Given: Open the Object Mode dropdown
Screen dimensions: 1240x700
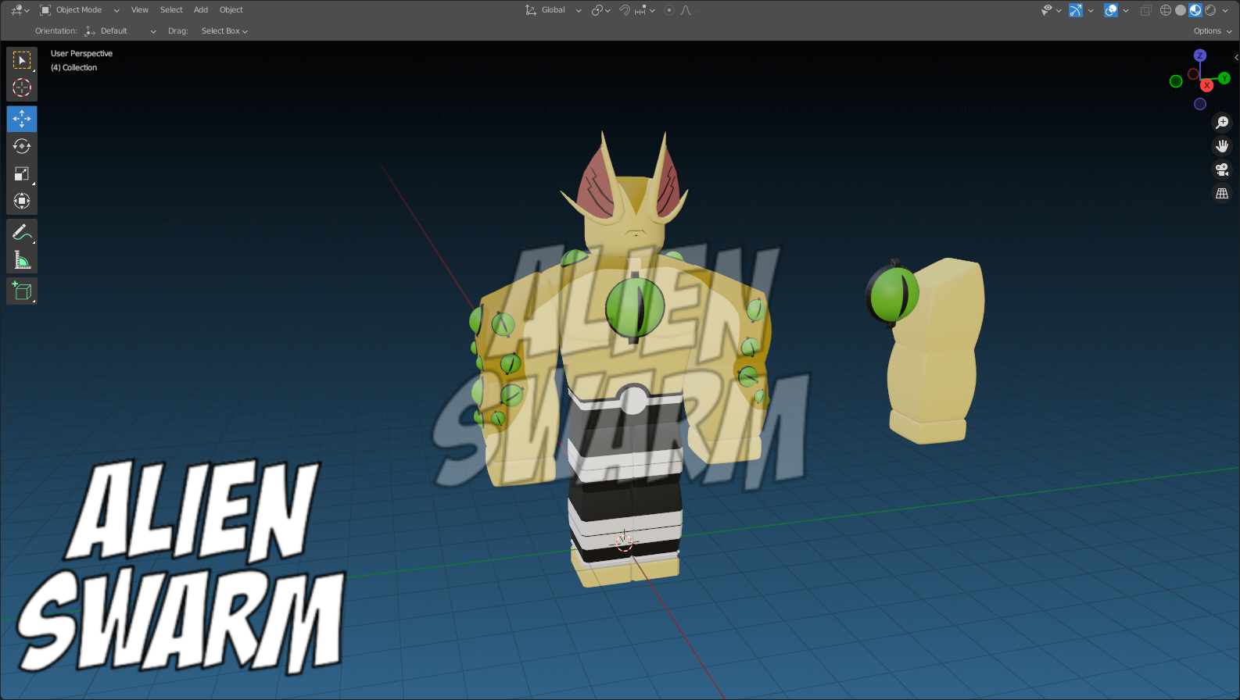Looking at the screenshot, I should (79, 10).
